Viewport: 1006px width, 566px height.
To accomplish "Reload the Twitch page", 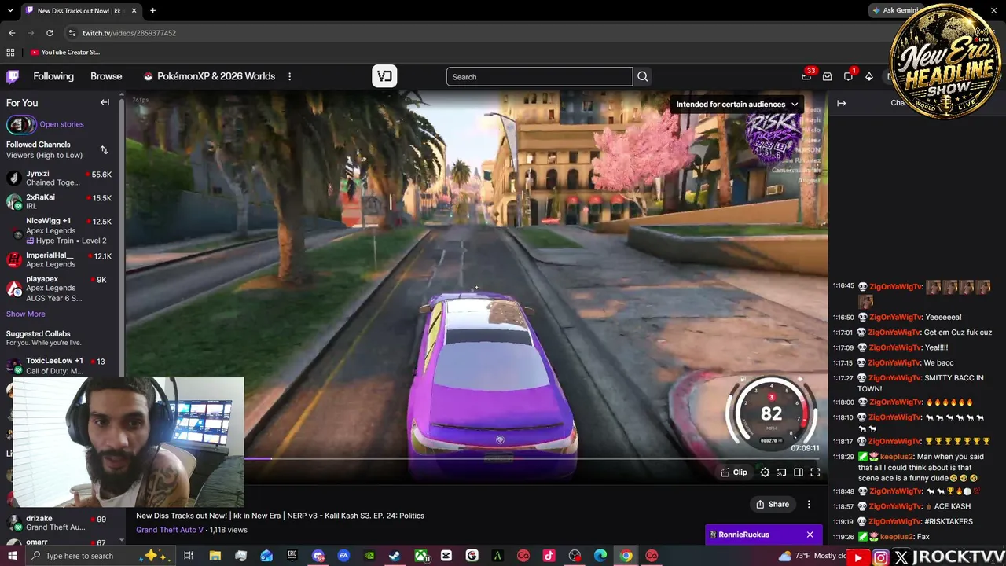I will [50, 33].
